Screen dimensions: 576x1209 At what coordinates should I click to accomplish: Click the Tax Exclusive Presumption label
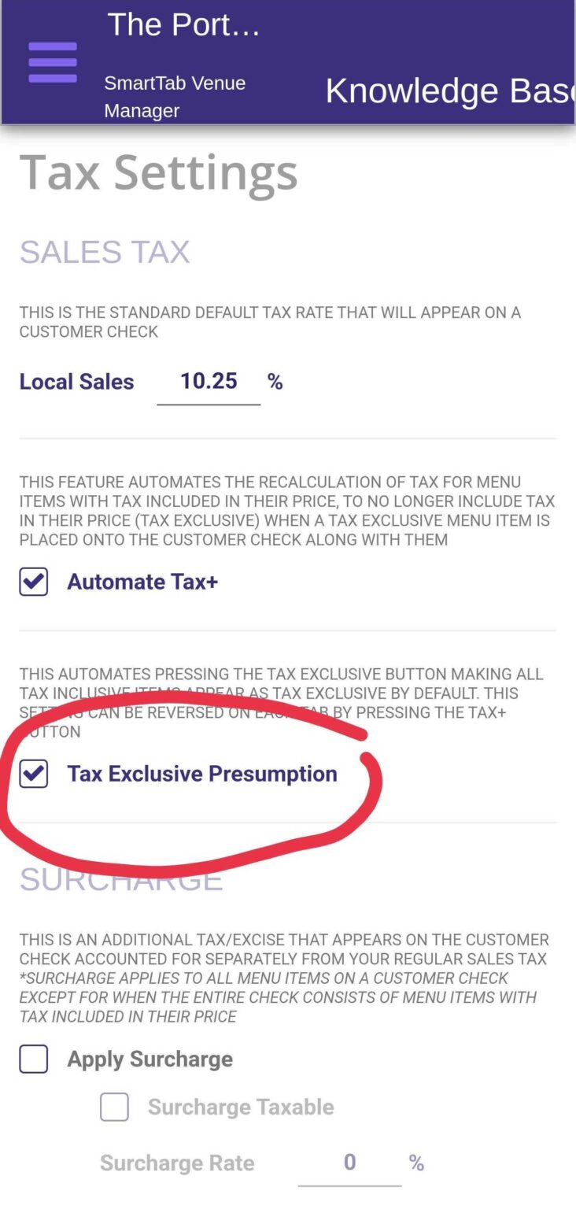pos(203,774)
